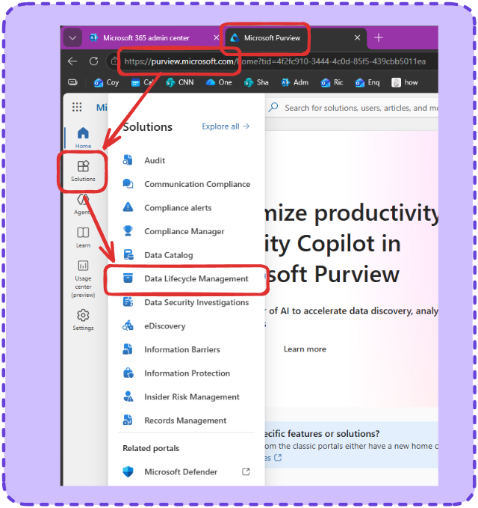Close the Microsoft Purview tab
The width and height of the screenshot is (478, 508).
(358, 37)
